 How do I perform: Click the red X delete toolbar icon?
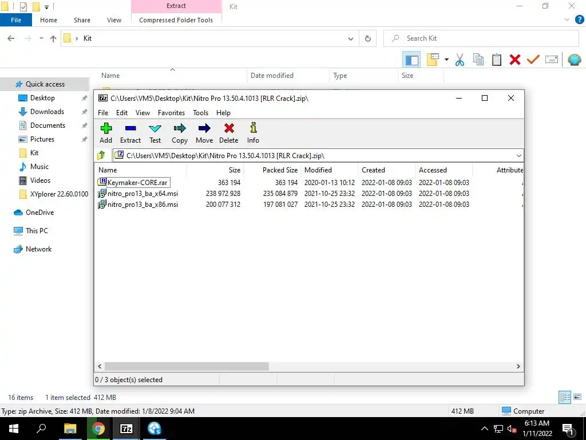coord(514,60)
